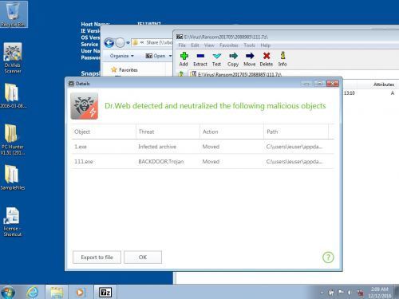Confirm the Details dialog with OK
This screenshot has height=299, width=399.
point(143,258)
